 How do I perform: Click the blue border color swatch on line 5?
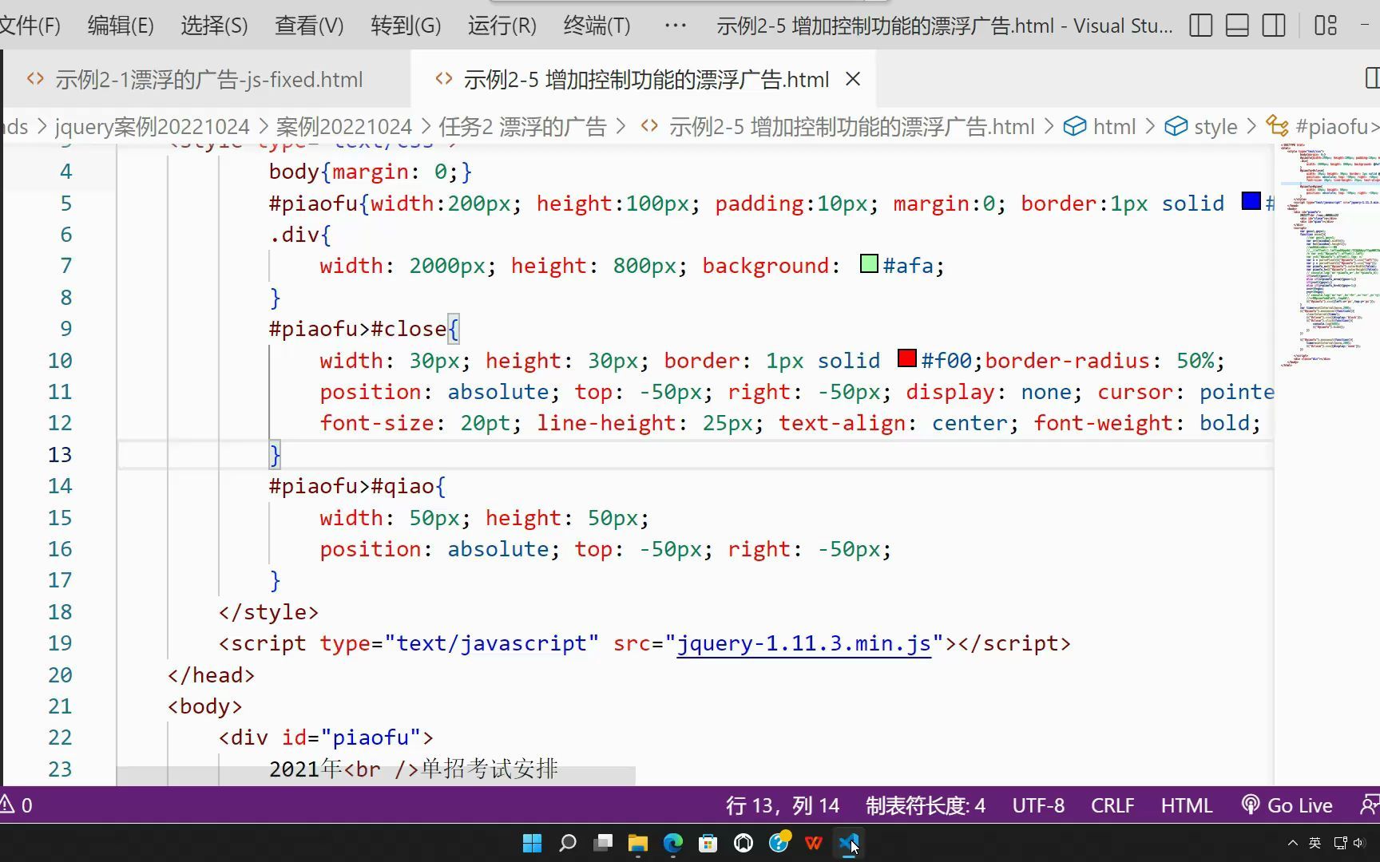tap(1251, 201)
